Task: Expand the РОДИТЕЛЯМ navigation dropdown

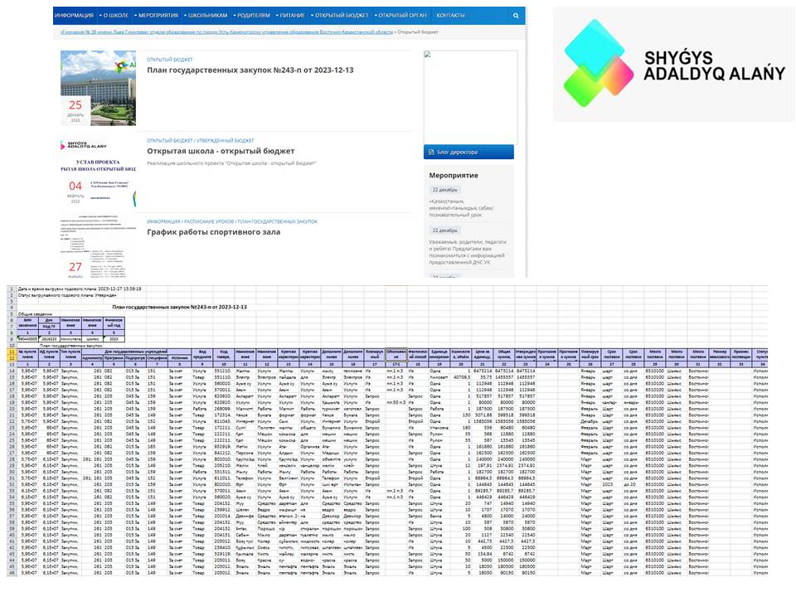Action: tap(252, 16)
